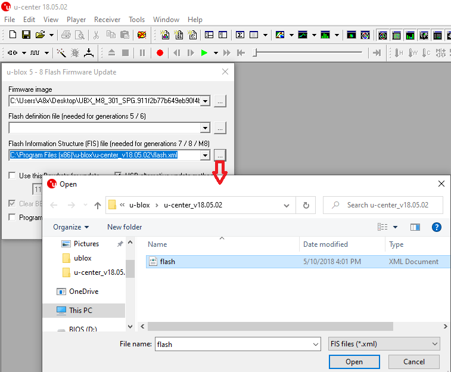Image resolution: width=451 pixels, height=372 pixels.
Task: Browse for FIS file button
Action: tap(220, 156)
